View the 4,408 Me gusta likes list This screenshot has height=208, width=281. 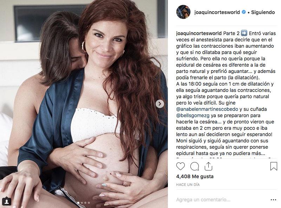[195, 176]
